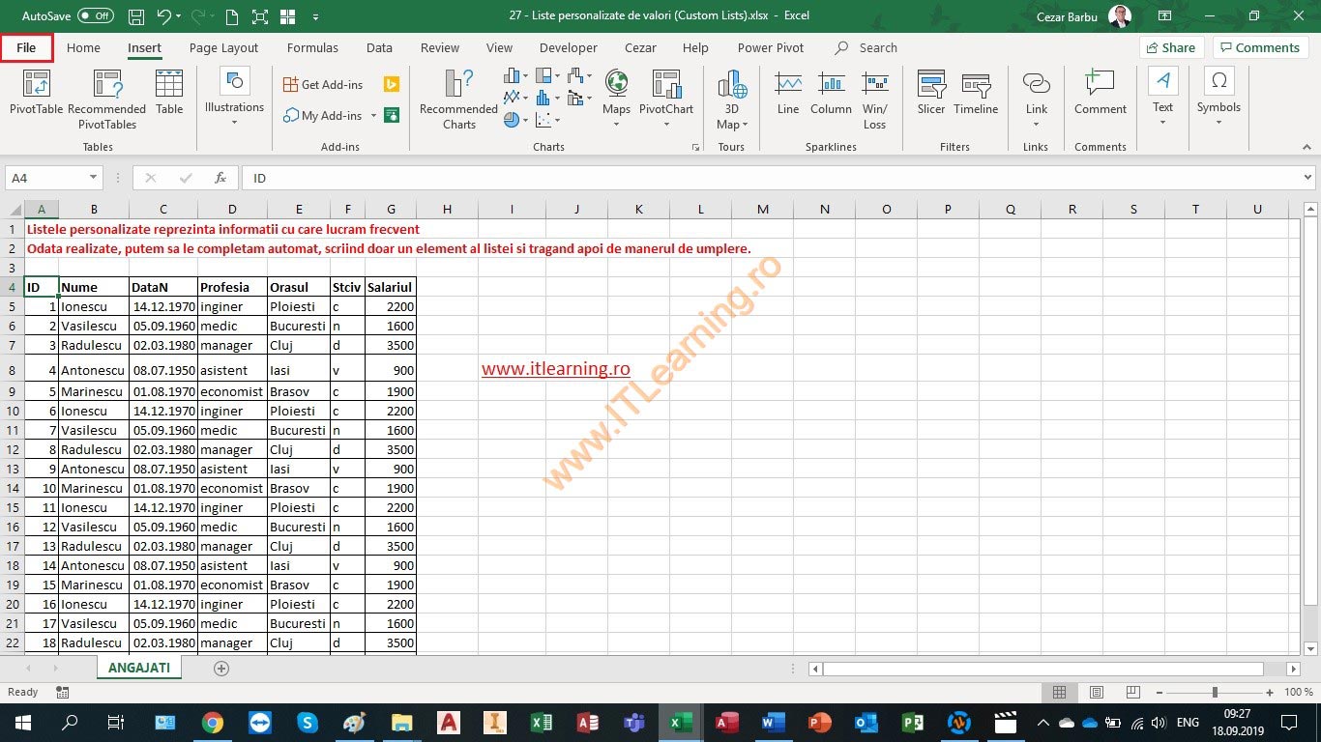Toggle the AutoSave switch

[x=95, y=16]
